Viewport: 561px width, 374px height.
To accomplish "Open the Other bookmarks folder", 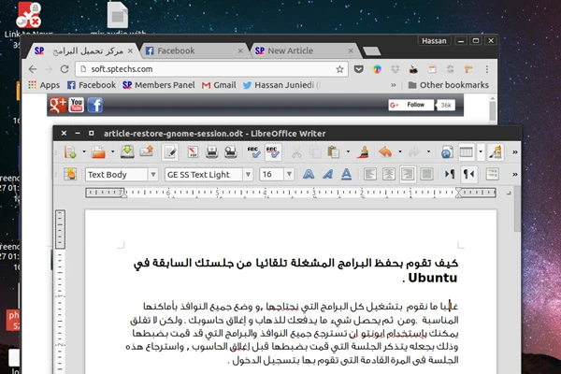I will (449, 85).
